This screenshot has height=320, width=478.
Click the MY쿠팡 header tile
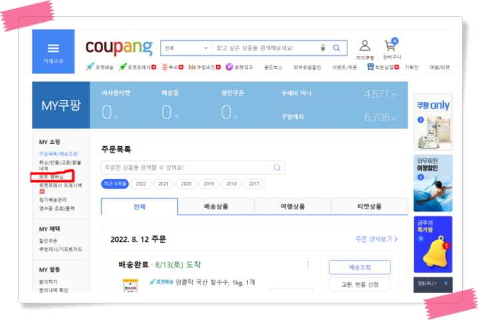coord(61,105)
